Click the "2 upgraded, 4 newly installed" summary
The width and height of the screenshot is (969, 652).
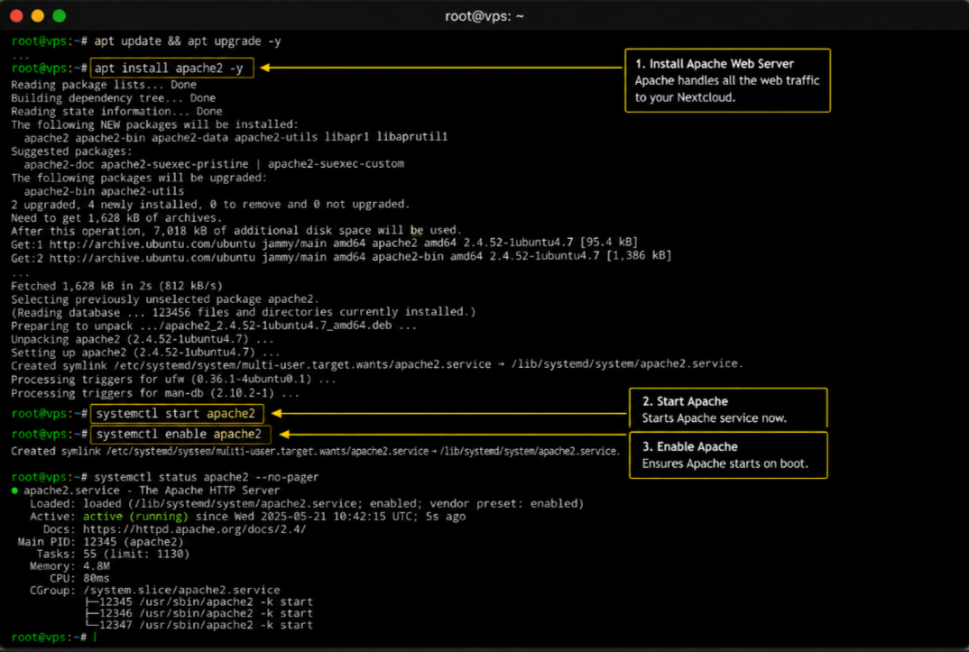(x=210, y=205)
